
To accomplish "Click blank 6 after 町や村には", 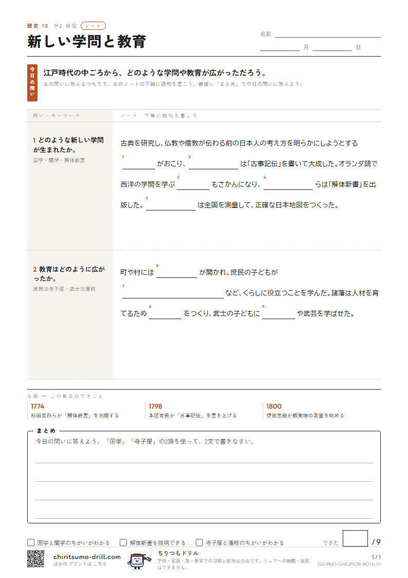I will pyautogui.click(x=177, y=272).
